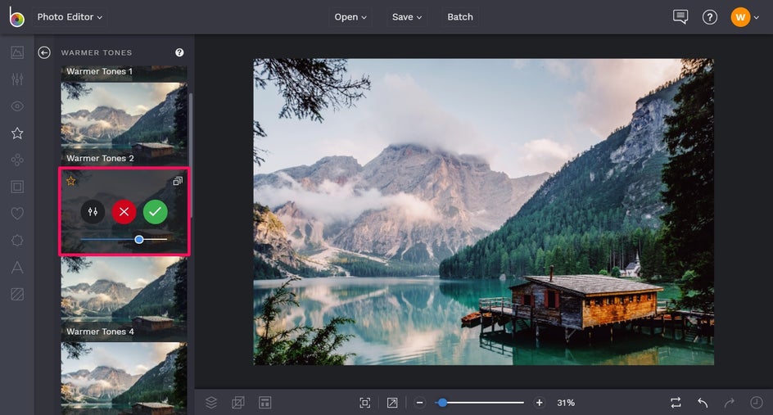Screen dimensions: 773x415
Task: Click the effects panel scrollbar
Action: tap(191, 156)
